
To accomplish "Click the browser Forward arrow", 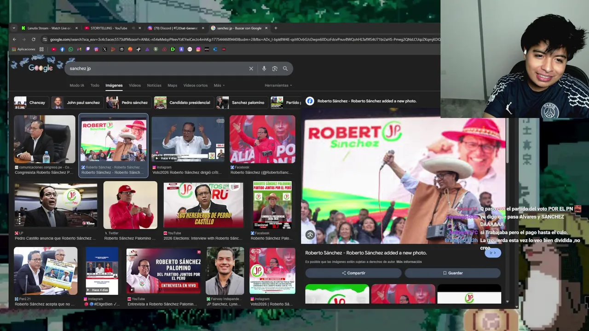I will pyautogui.click(x=24, y=40).
